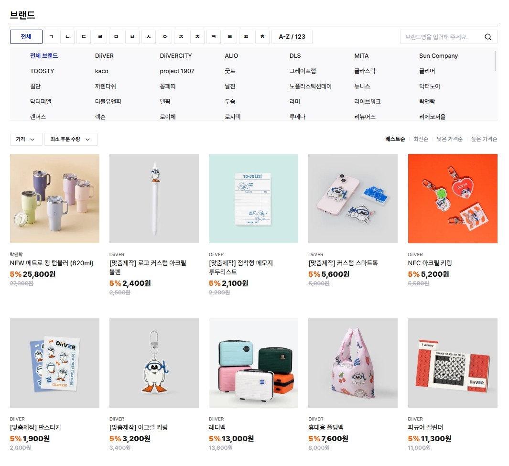Select the 전체 brand filter tab
Viewport: 509px width, 466px height.
[x=26, y=37]
